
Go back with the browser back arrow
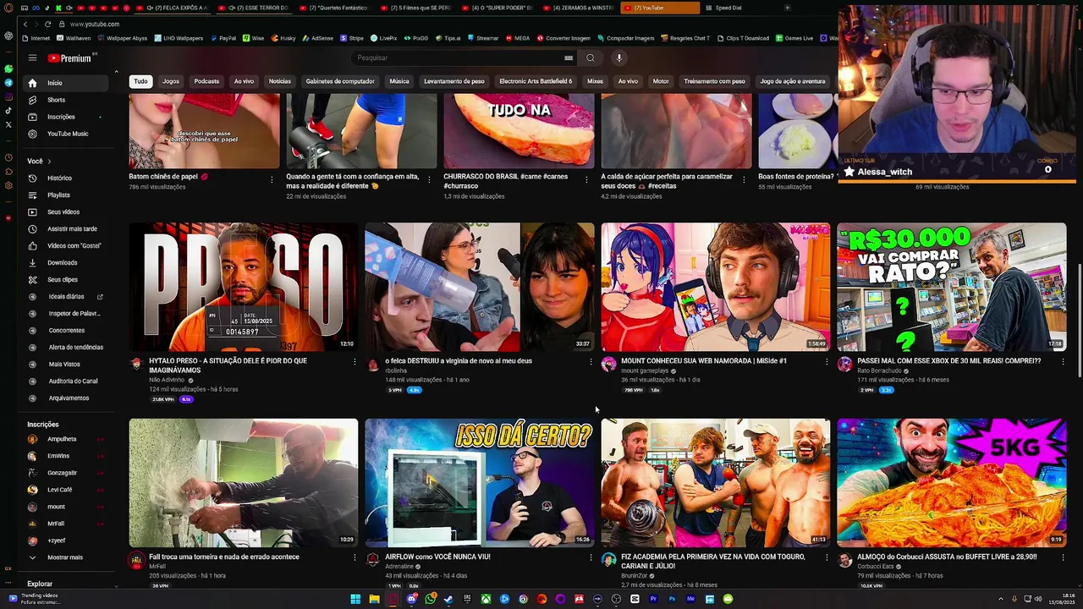tap(25, 24)
